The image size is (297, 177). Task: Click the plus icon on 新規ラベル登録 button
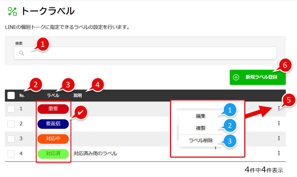click(236, 77)
